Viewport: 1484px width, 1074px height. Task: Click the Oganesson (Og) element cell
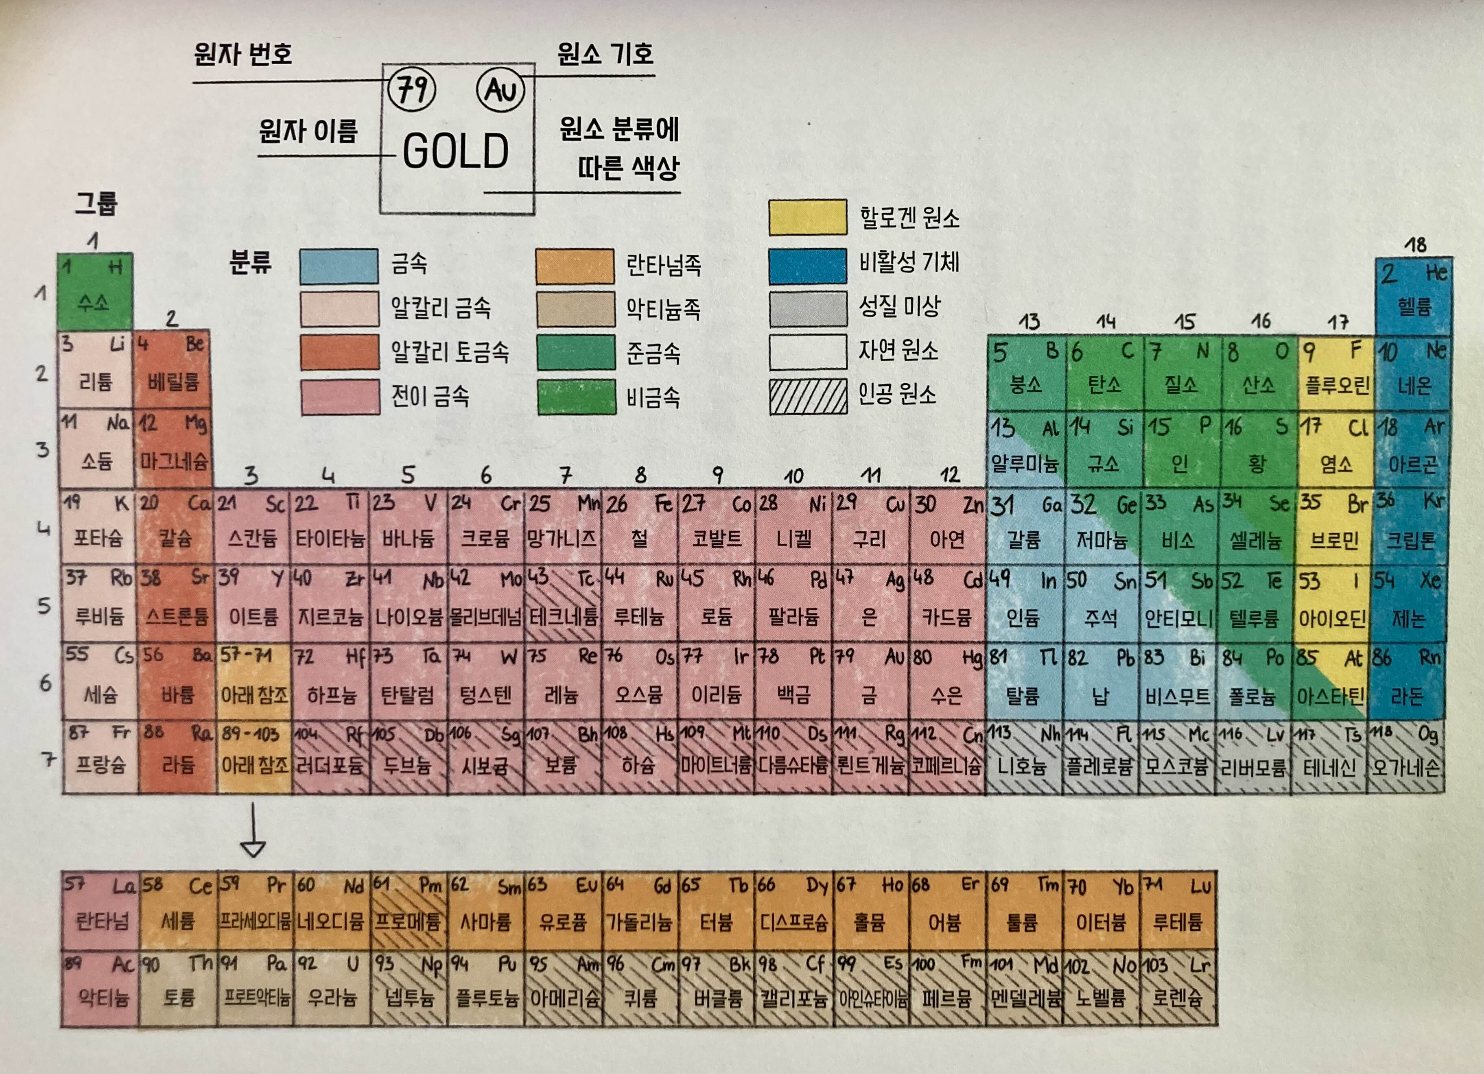click(1407, 757)
